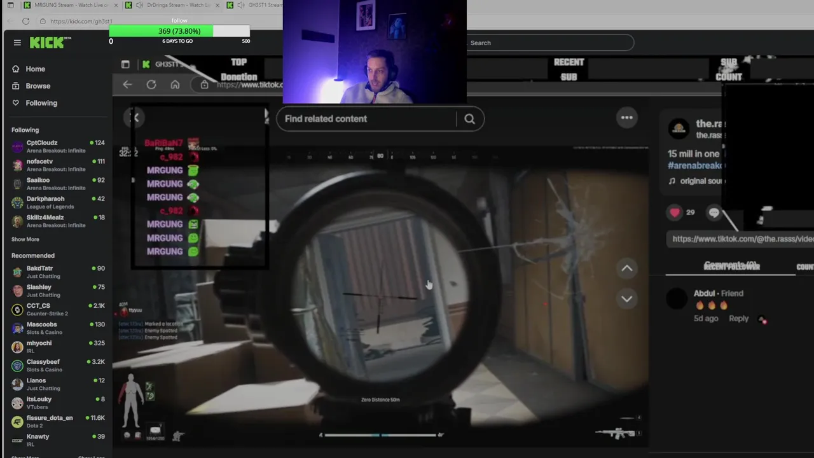Open Slashley recommended channel

pos(57,291)
